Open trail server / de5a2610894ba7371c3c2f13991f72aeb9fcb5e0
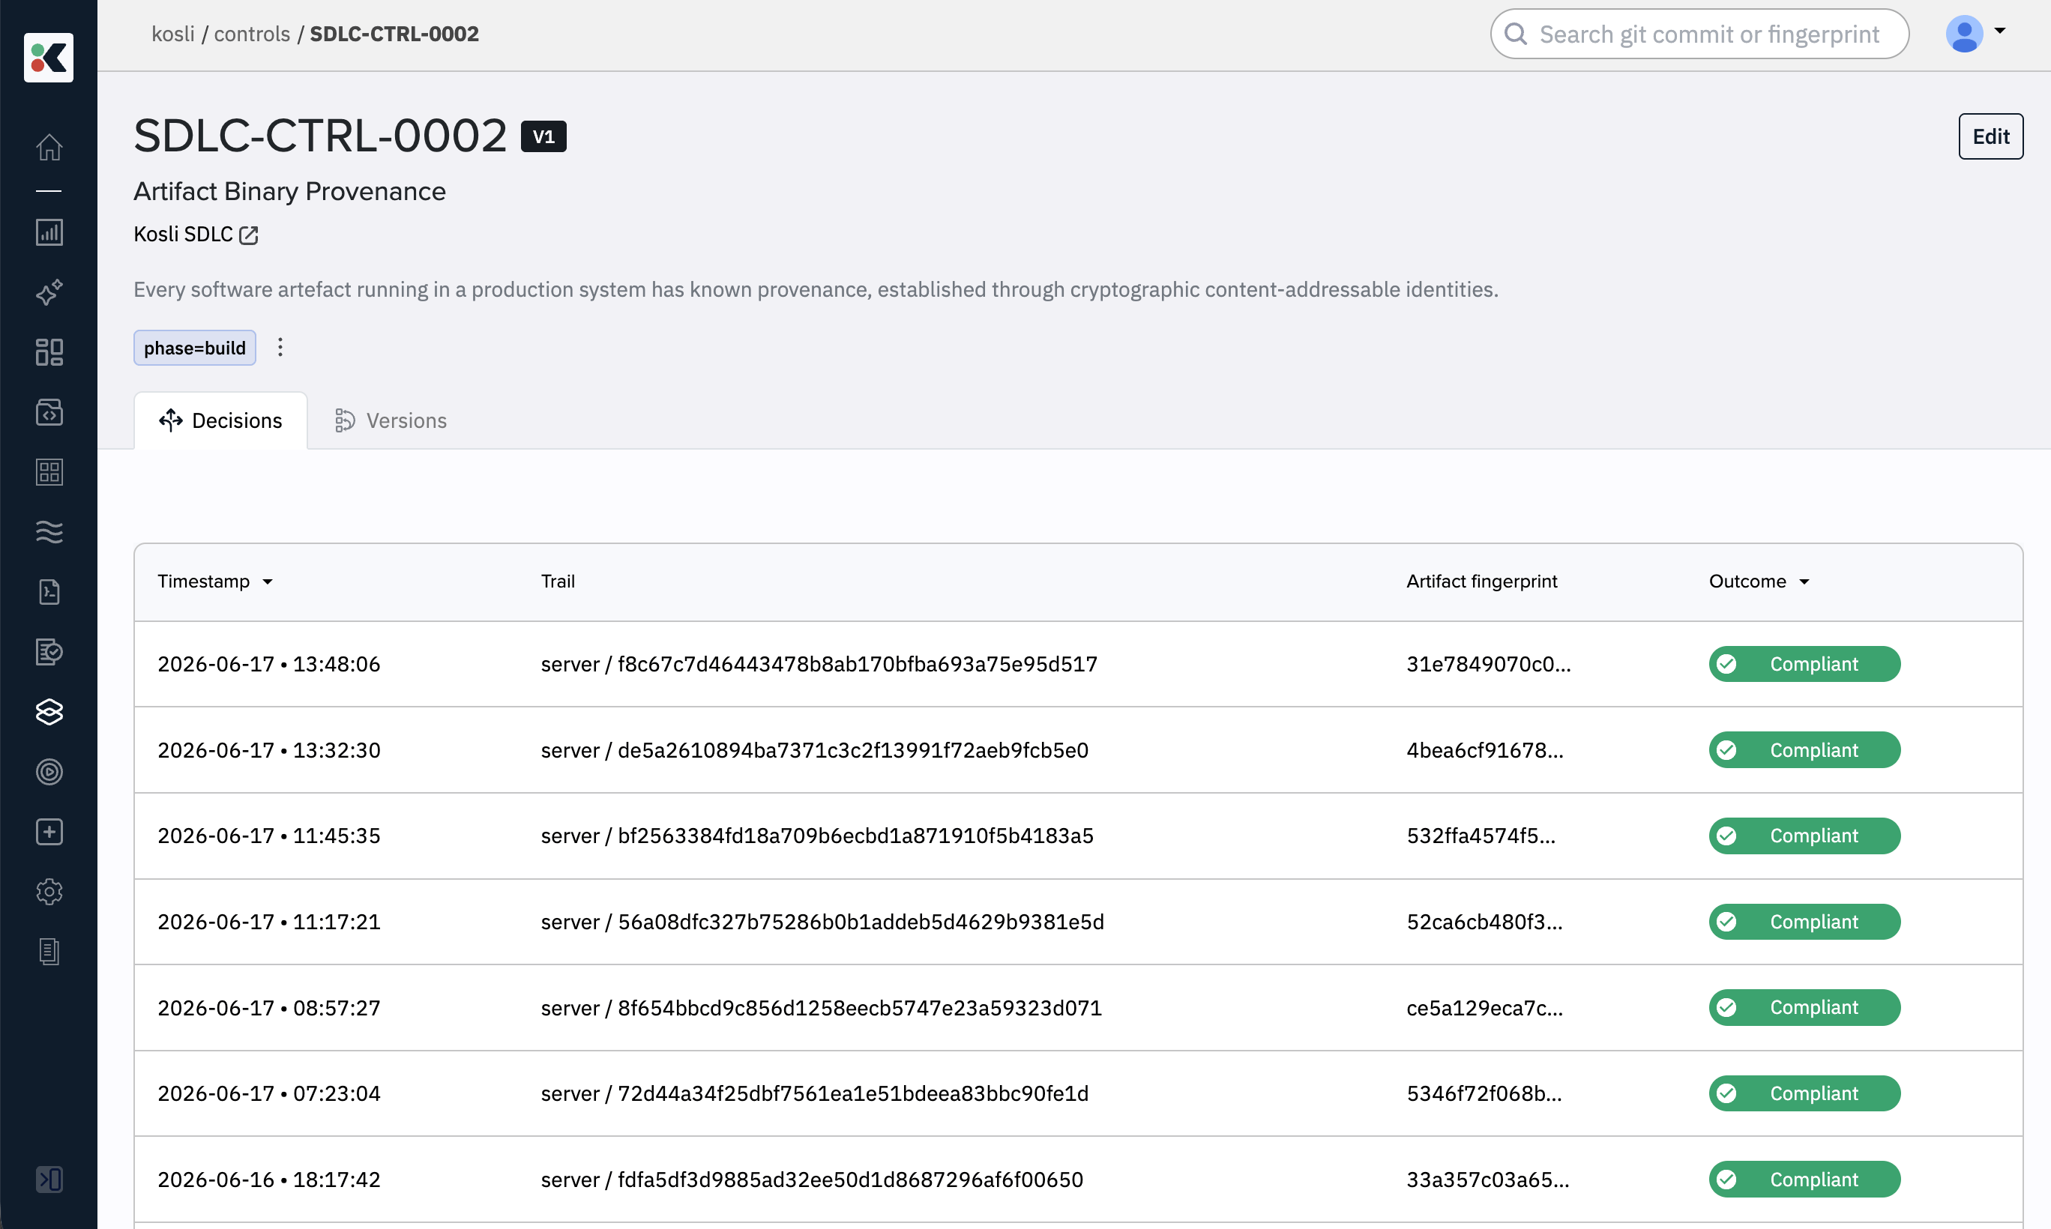Screen dimensions: 2051x1229 tap(814, 750)
